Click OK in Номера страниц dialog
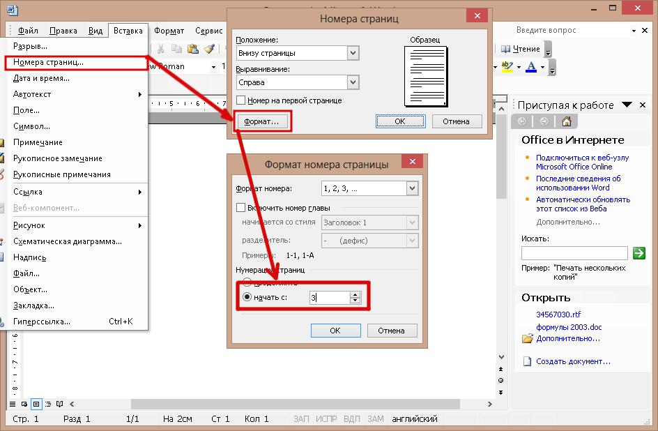The image size is (658, 431). pos(400,121)
